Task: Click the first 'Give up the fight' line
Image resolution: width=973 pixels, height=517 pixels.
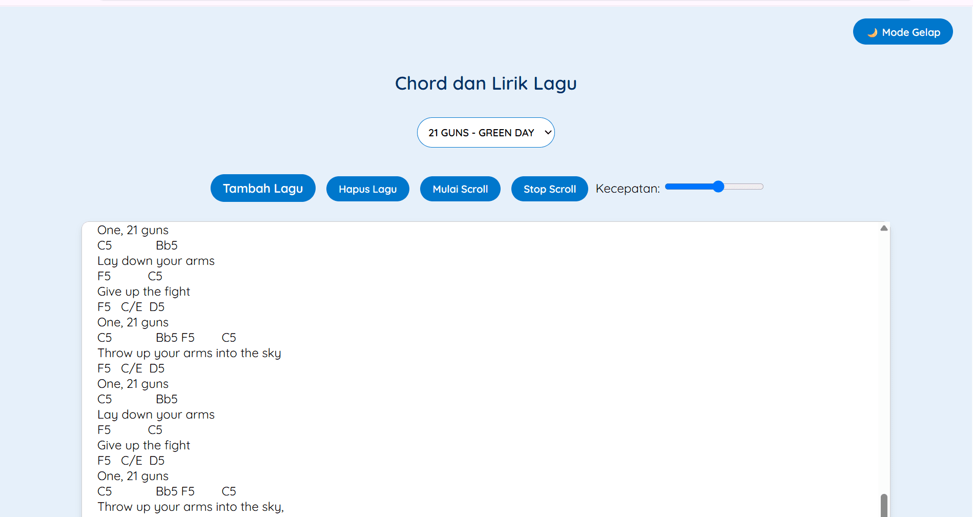Action: 143,292
